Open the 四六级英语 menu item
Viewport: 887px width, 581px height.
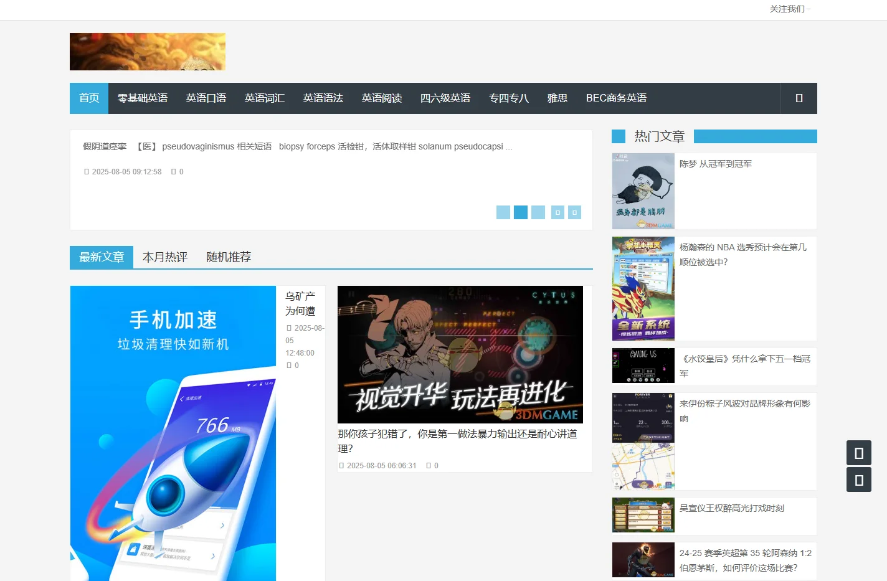445,98
